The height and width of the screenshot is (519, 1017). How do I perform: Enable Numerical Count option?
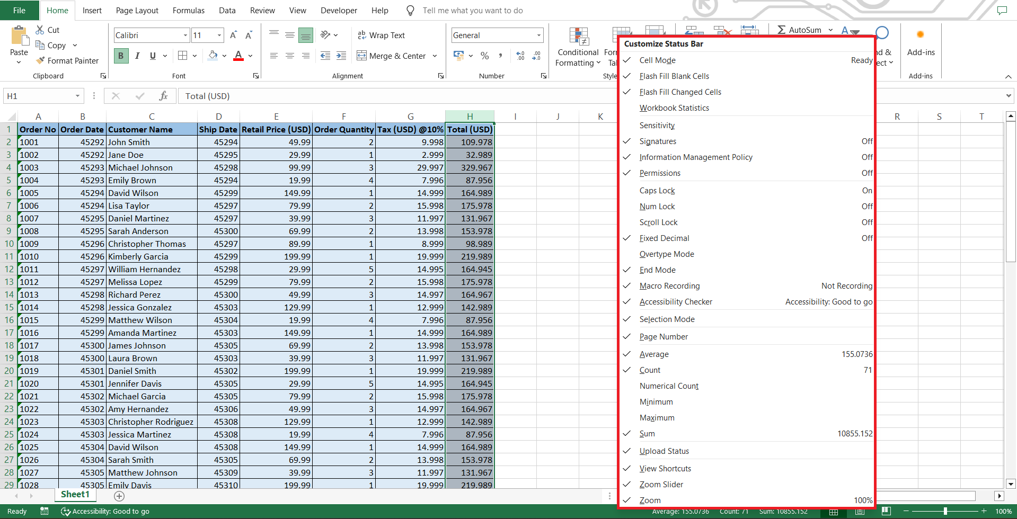747,386
